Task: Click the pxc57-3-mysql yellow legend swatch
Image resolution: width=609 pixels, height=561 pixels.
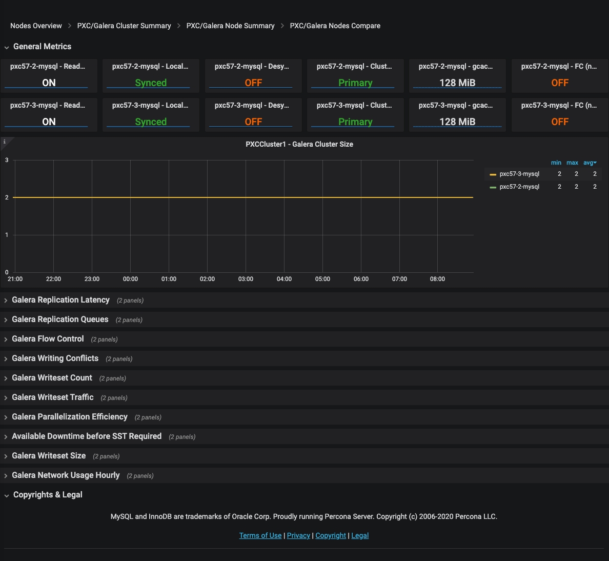Action: [x=493, y=174]
